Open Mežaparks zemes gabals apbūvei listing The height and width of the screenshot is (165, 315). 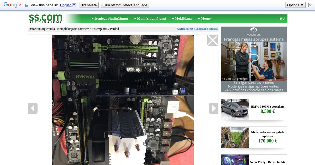pos(268,134)
